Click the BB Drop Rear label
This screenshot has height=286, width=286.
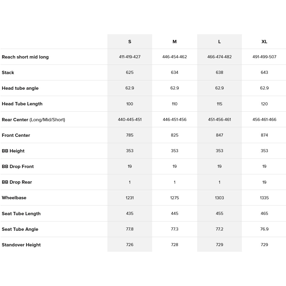pos(17,182)
